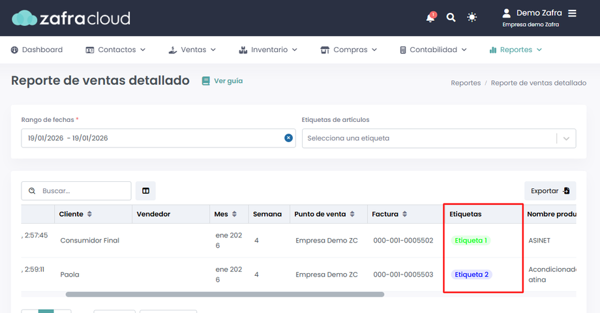Click the Reportes bar chart icon
The width and height of the screenshot is (600, 313).
pos(493,50)
